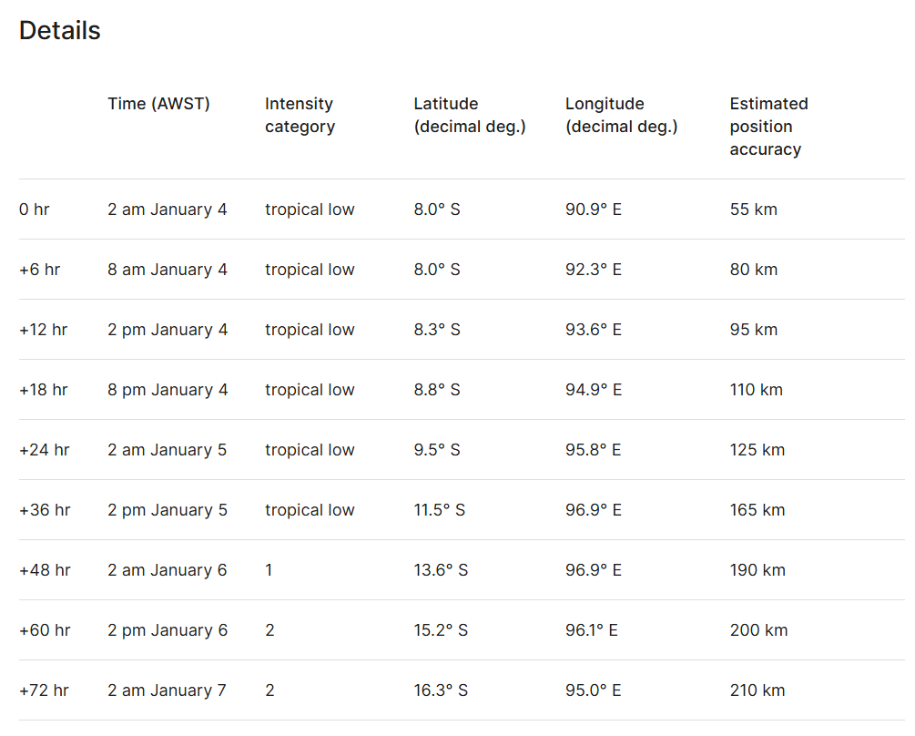This screenshot has height=736, width=915.
Task: Select the Latitude (decimal deg.) header
Action: click(x=470, y=116)
